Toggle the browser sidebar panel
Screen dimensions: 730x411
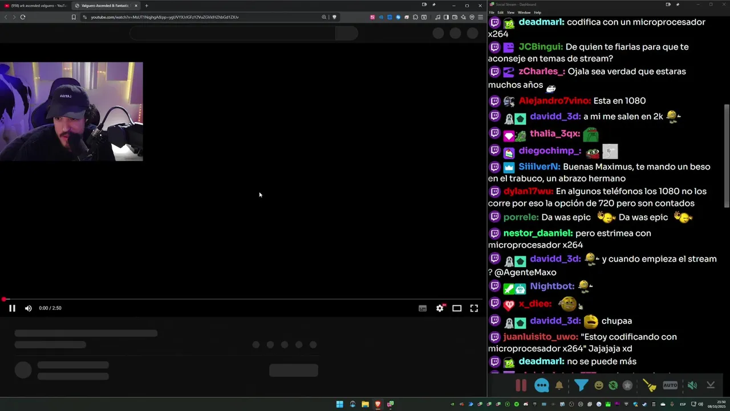pyautogui.click(x=446, y=17)
